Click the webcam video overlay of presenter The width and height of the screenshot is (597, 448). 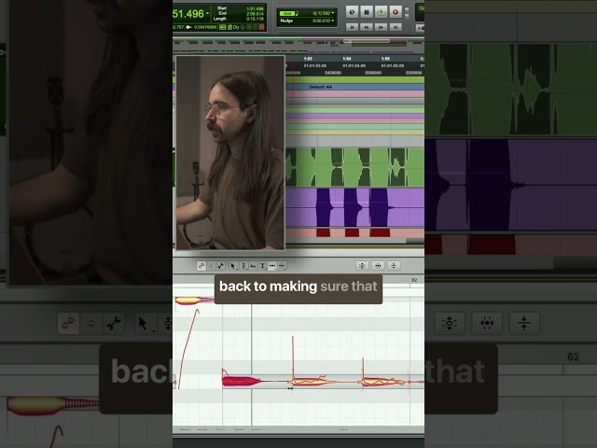(230, 152)
